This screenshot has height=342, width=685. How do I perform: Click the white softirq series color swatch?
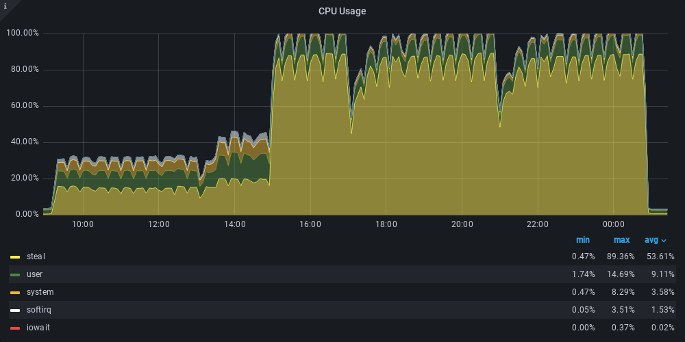tap(15, 311)
